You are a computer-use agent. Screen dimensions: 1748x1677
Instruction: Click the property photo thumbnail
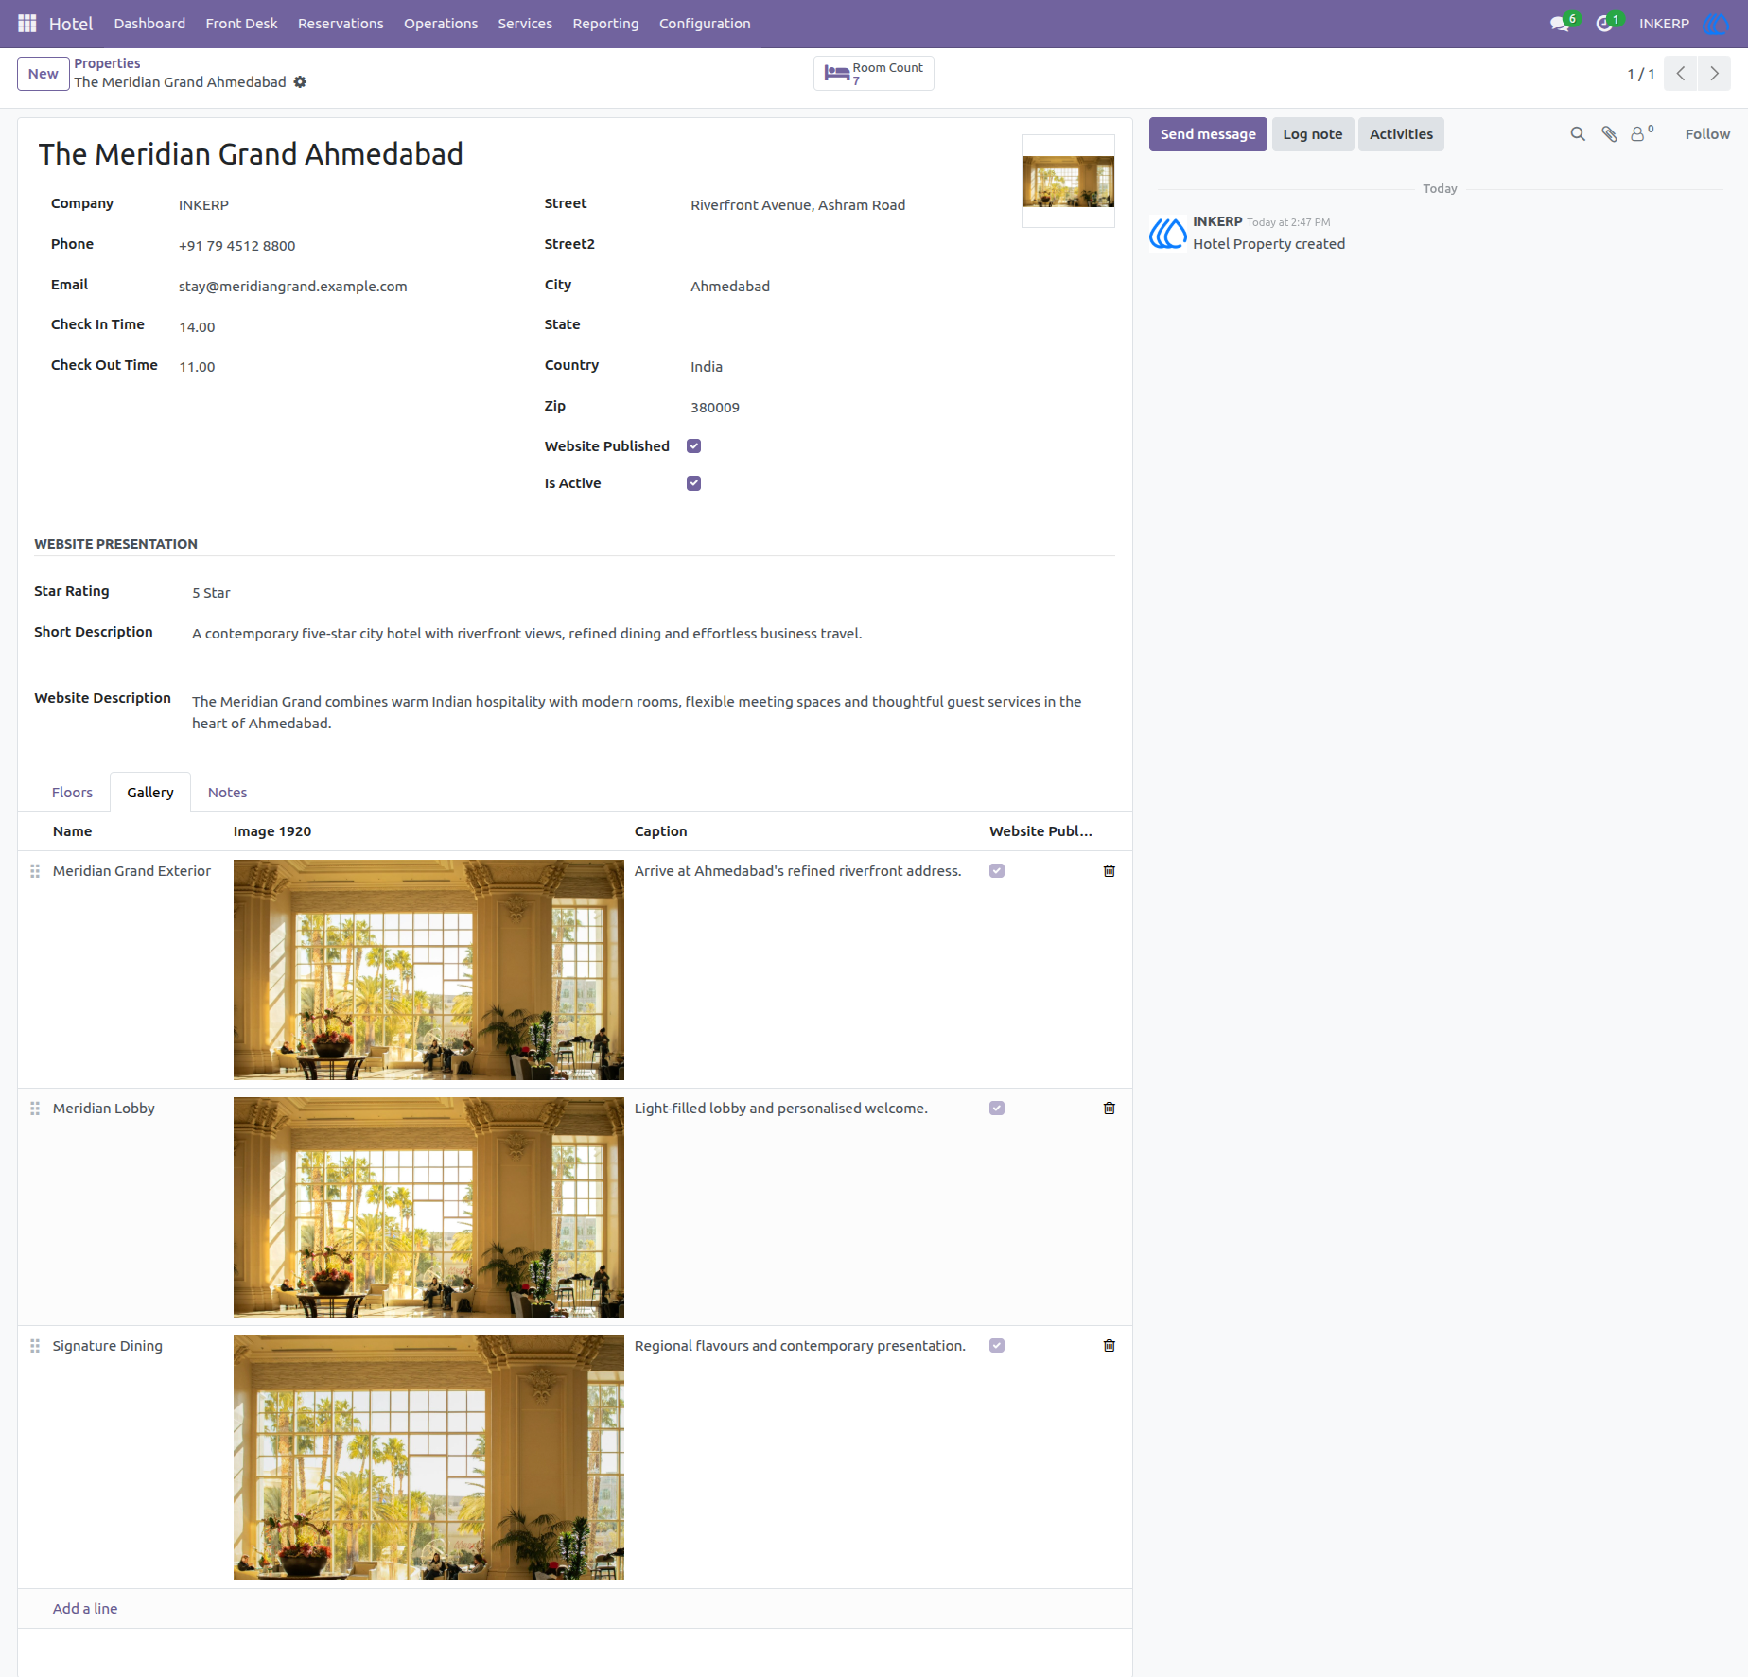coord(1068,182)
